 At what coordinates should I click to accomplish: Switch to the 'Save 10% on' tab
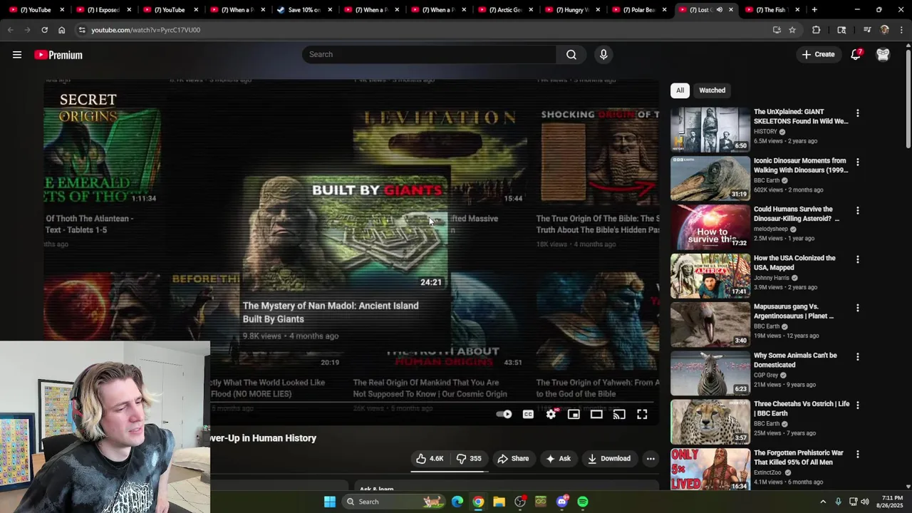pyautogui.click(x=304, y=10)
